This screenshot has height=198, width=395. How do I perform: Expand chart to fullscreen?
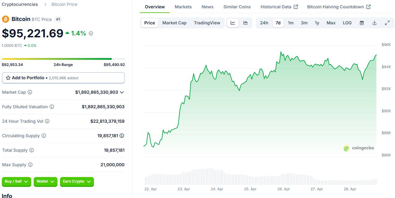click(x=387, y=23)
